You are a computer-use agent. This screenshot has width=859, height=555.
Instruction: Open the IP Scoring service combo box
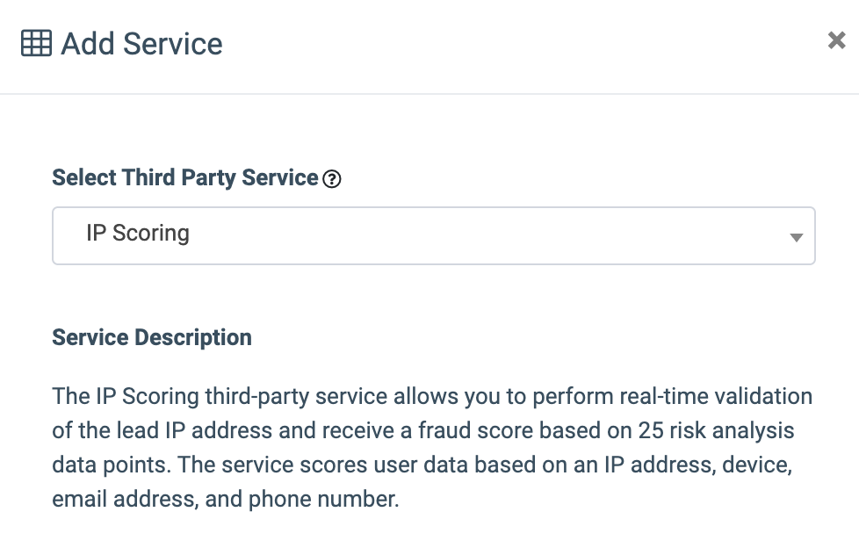pos(433,235)
